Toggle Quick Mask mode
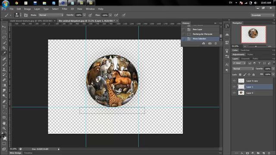This screenshot has width=276, height=155. 4,144
